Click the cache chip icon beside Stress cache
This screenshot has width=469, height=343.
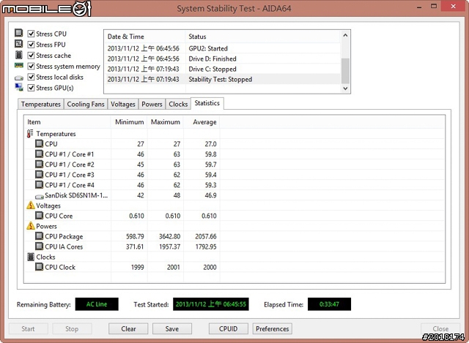19,55
